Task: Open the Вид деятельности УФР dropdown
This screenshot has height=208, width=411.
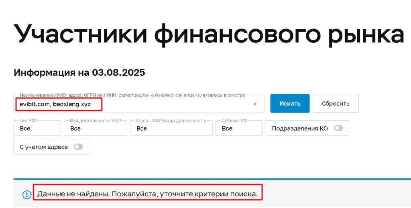Action: click(96, 128)
